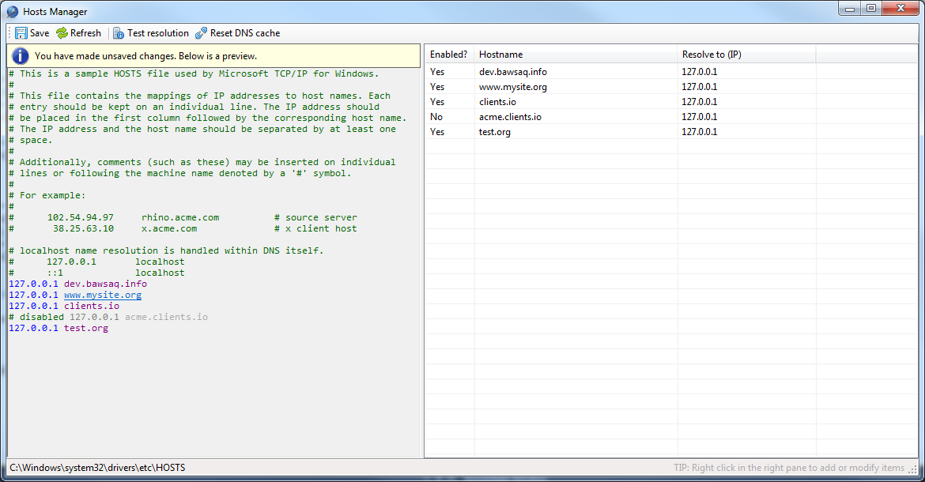Image resolution: width=925 pixels, height=482 pixels.
Task: Select the dev.bawsaq.info host row
Action: [670, 72]
